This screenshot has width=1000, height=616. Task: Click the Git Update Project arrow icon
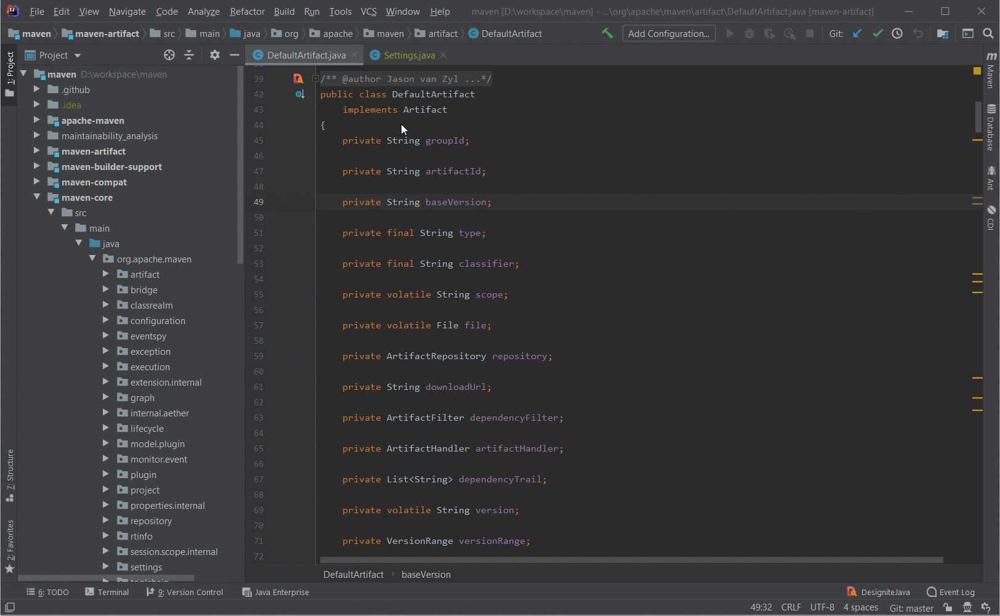tap(857, 33)
